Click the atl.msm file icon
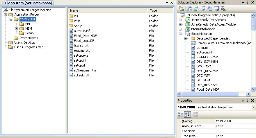Screen dimensions: 256x138 pyautogui.click(x=193, y=48)
